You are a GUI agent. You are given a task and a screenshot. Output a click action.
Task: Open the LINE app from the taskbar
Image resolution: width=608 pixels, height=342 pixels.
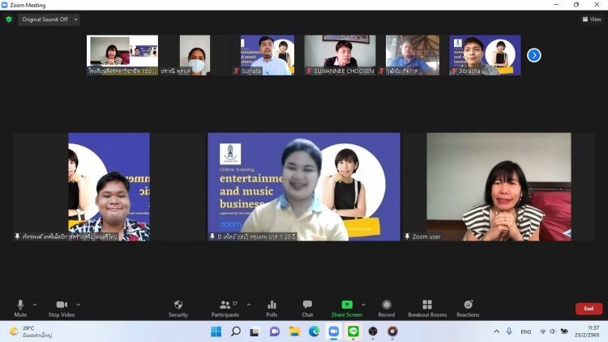point(353,331)
